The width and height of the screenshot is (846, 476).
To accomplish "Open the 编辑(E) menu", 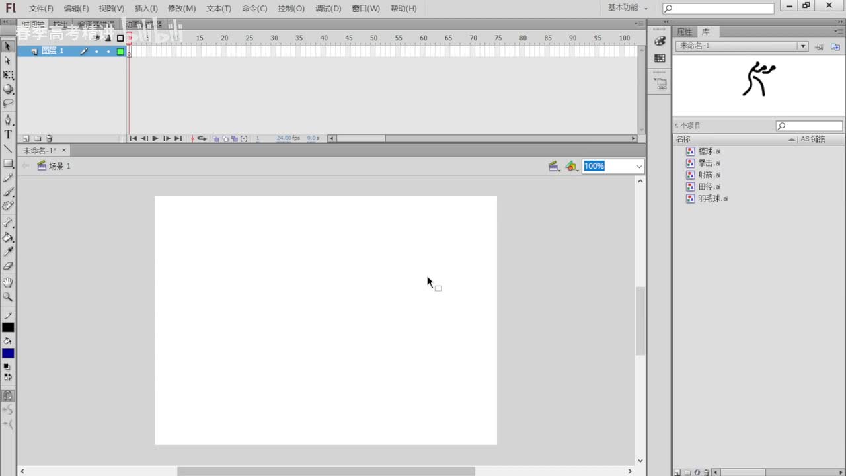I will tap(76, 9).
